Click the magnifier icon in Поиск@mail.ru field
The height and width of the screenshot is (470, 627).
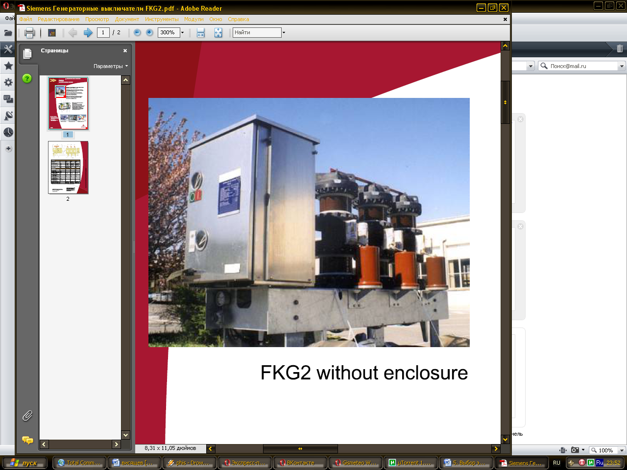pos(544,66)
